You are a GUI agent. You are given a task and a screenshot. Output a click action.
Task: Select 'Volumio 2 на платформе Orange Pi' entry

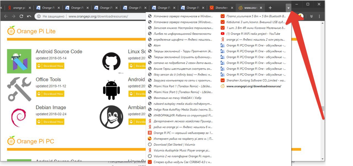point(180,156)
